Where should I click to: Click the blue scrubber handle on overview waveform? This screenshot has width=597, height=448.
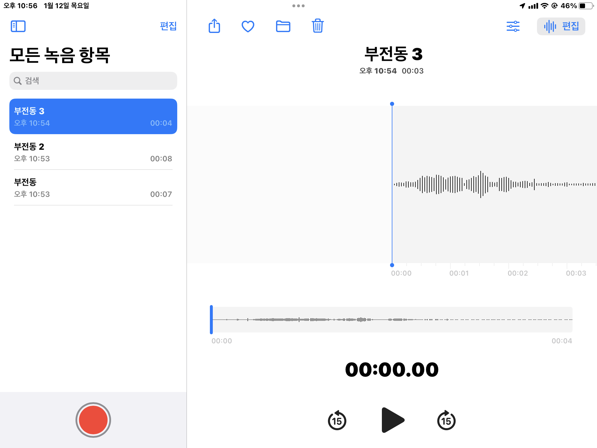pos(211,320)
